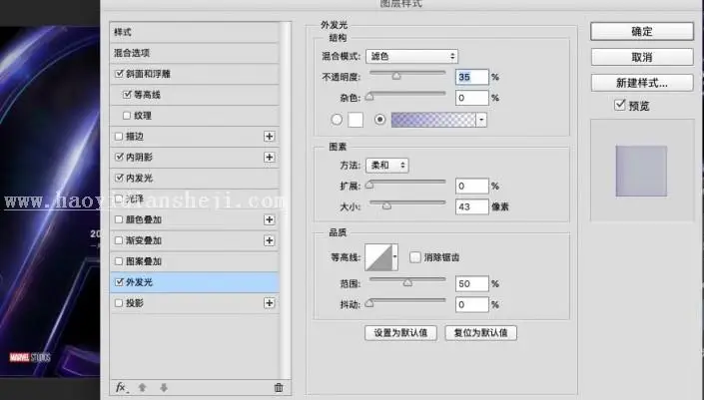
Task: Click the 范围 value field
Action: pyautogui.click(x=472, y=284)
